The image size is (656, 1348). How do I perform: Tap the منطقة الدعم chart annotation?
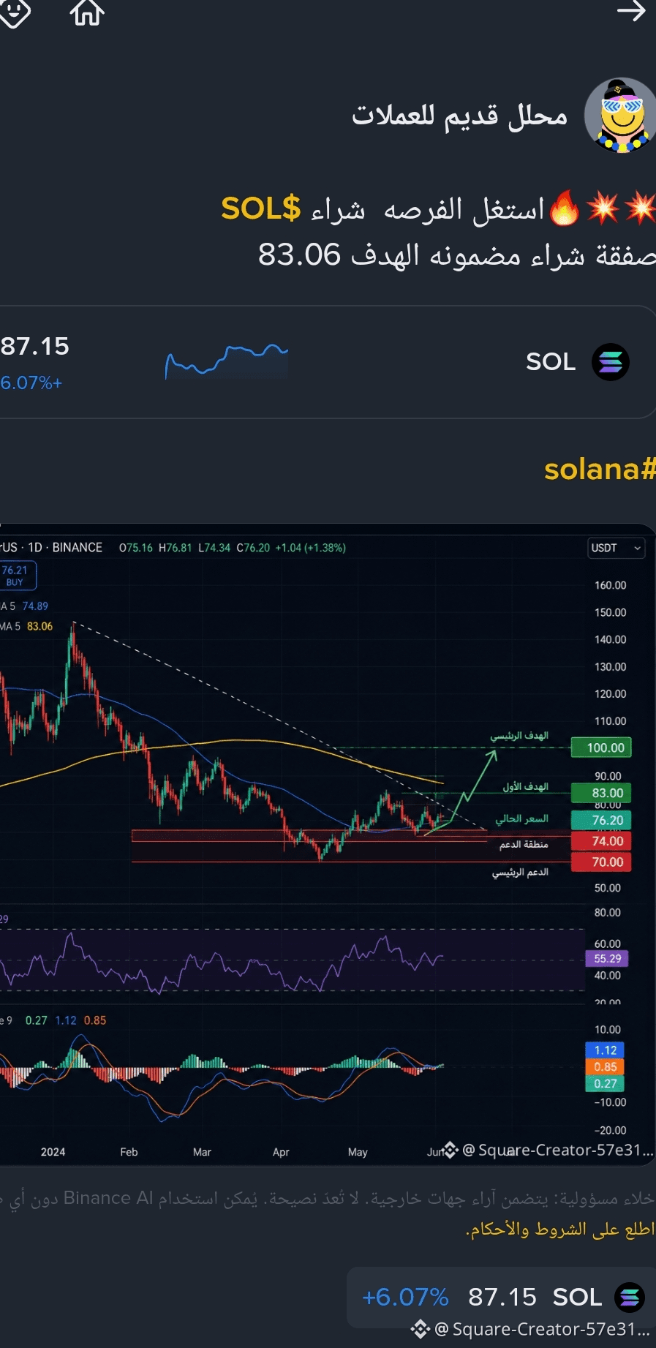click(x=524, y=845)
